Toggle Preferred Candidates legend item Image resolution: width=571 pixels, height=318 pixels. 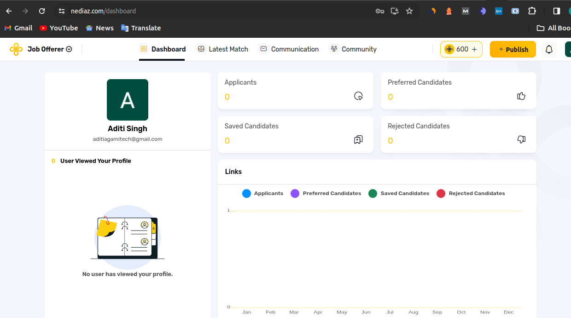pyautogui.click(x=326, y=193)
